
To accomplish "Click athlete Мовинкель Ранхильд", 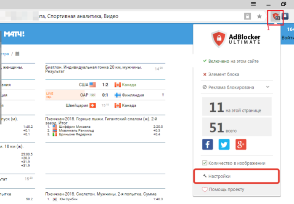I will [77, 131].
